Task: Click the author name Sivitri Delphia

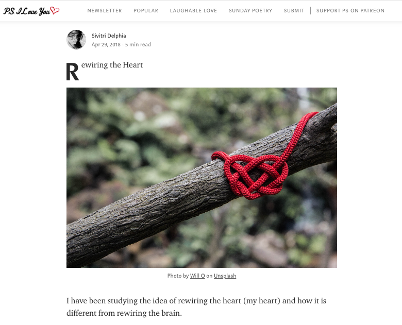Action: coord(109,36)
